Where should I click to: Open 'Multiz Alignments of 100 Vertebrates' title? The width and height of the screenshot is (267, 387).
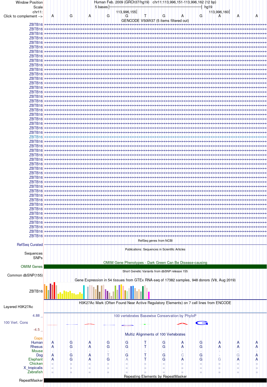155,334
